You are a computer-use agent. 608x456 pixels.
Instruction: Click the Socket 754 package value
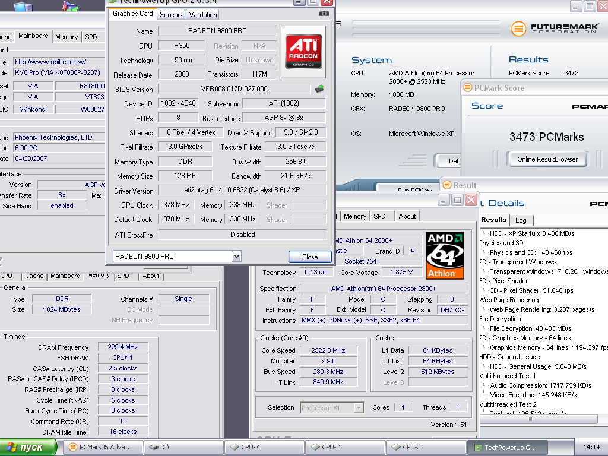pos(360,261)
